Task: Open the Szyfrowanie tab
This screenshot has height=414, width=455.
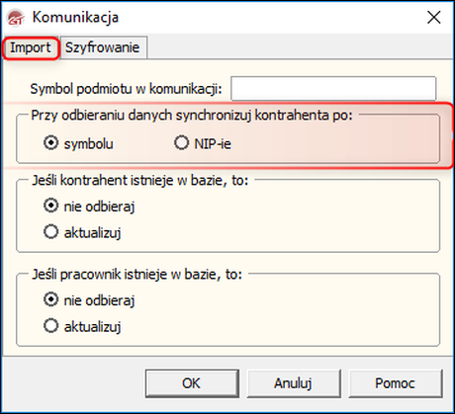Action: coord(103,47)
